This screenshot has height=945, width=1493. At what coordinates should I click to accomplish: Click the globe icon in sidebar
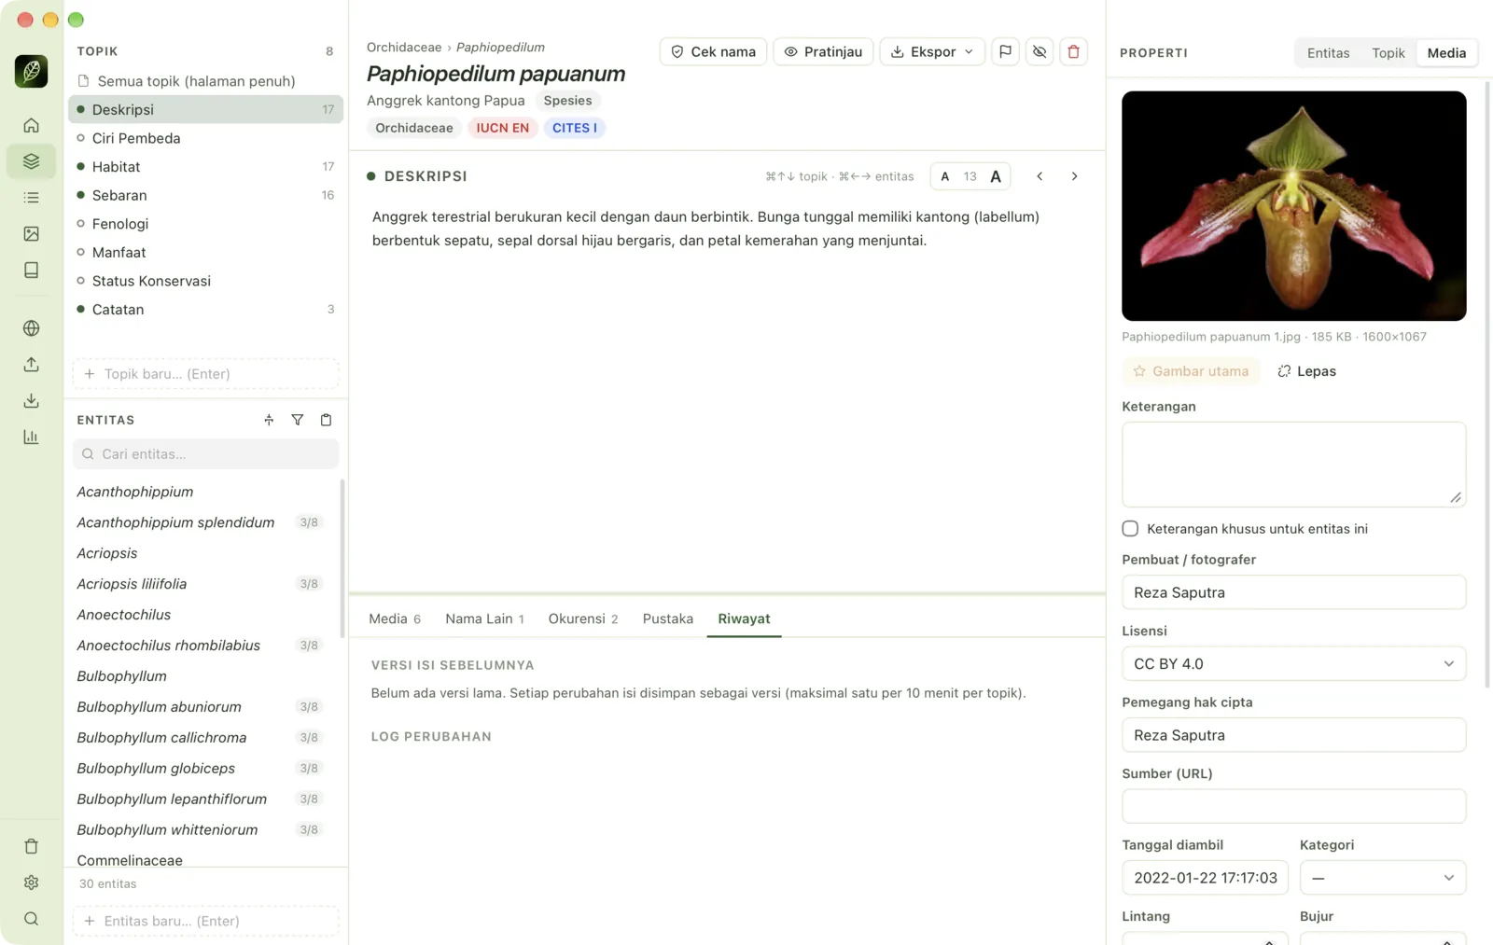(x=31, y=328)
